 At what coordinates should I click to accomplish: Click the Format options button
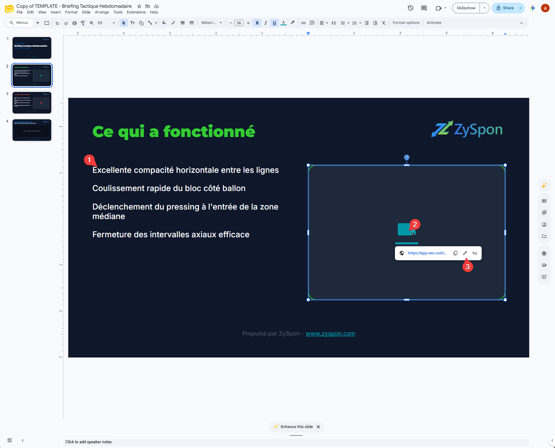406,23
